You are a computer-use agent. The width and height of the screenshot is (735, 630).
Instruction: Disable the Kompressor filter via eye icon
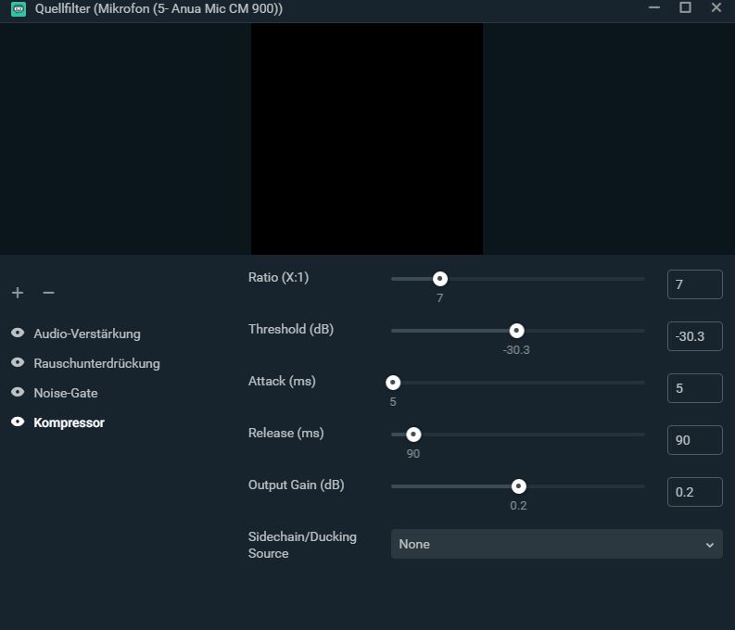pos(18,422)
